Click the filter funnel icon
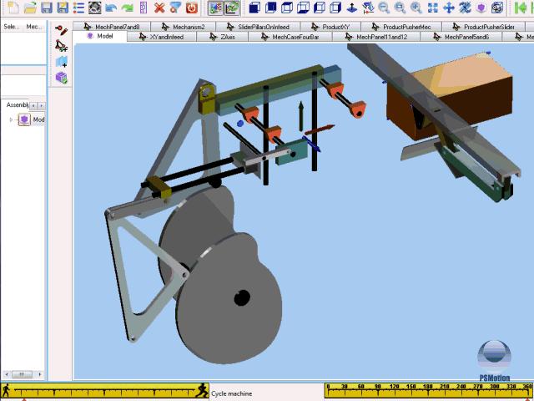 [174, 8]
